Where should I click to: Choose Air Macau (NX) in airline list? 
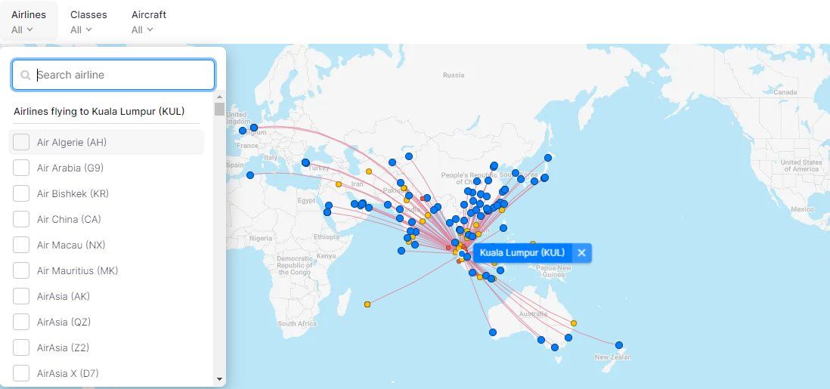tap(22, 245)
